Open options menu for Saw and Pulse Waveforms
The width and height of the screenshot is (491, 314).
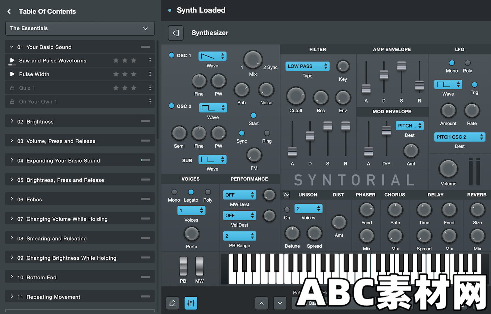(150, 61)
